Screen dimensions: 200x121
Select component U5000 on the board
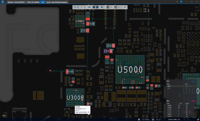tap(130, 69)
